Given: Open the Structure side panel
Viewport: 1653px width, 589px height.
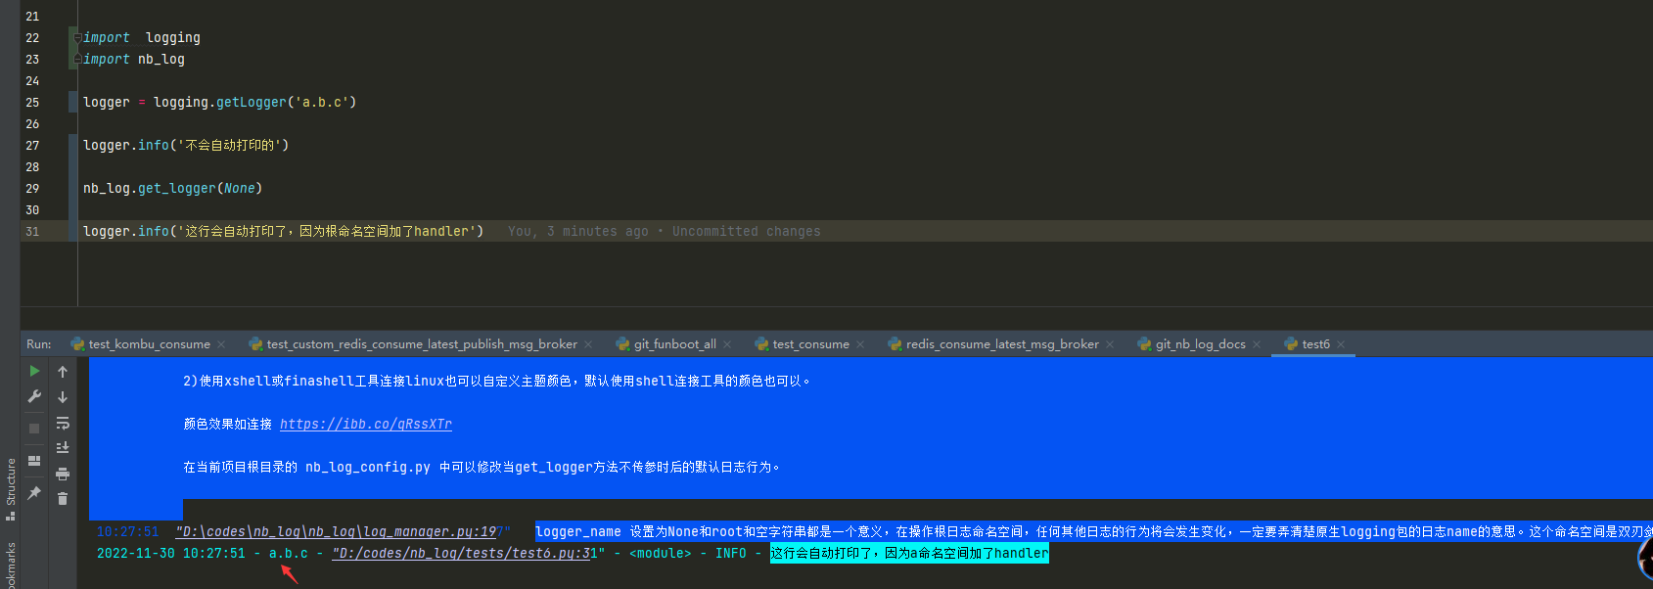Looking at the screenshot, I should tap(11, 481).
